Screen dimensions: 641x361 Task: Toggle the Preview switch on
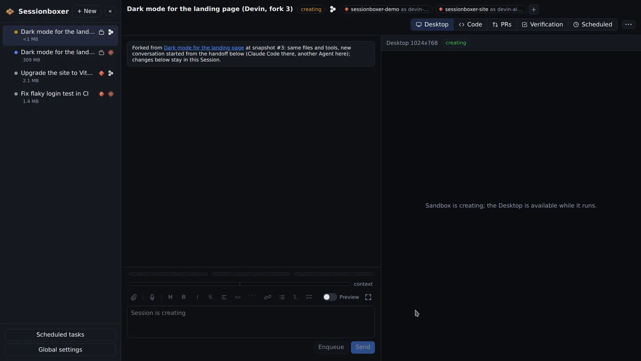[x=330, y=297]
